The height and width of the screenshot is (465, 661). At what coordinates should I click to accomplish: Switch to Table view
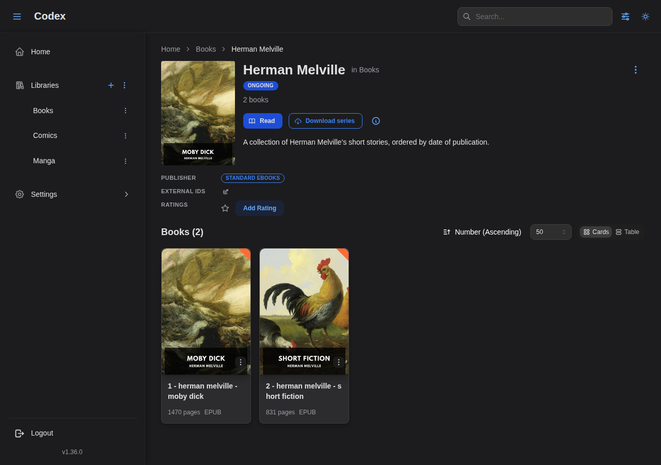click(627, 232)
